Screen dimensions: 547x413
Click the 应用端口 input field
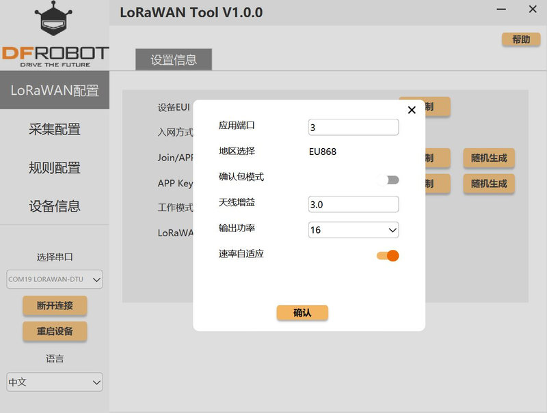point(353,128)
